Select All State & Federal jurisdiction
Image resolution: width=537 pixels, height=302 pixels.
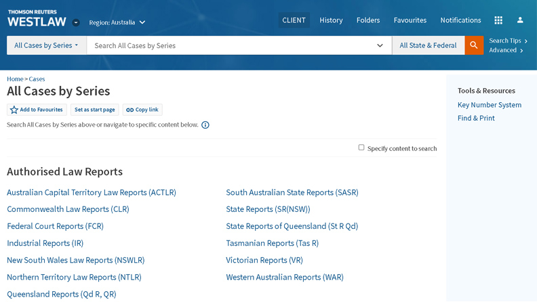(428, 45)
